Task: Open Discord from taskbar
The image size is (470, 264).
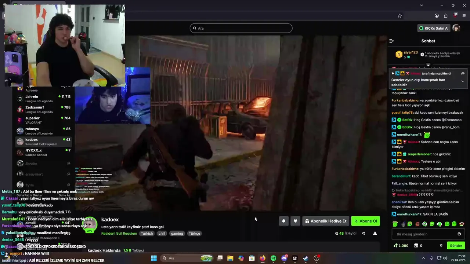Action: 284,258
